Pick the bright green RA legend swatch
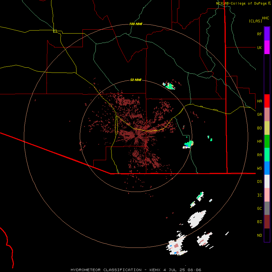 267,155
